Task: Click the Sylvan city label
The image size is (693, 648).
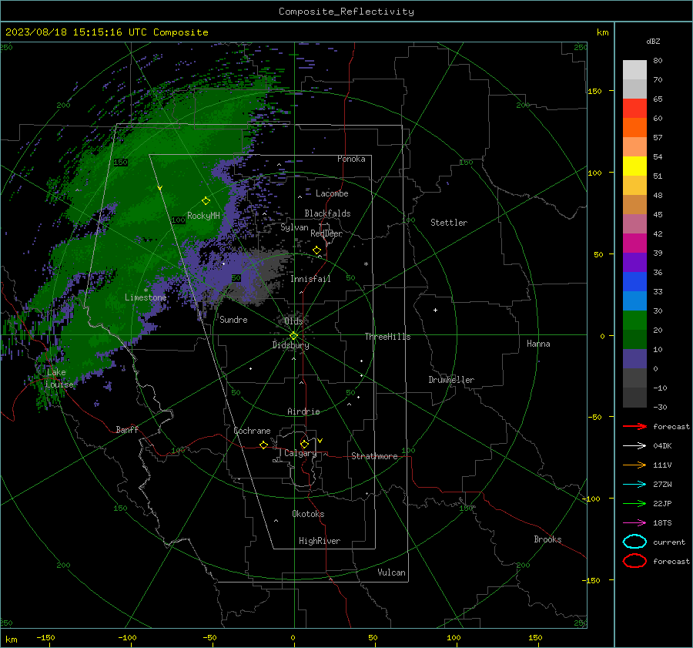Action: [x=294, y=227]
